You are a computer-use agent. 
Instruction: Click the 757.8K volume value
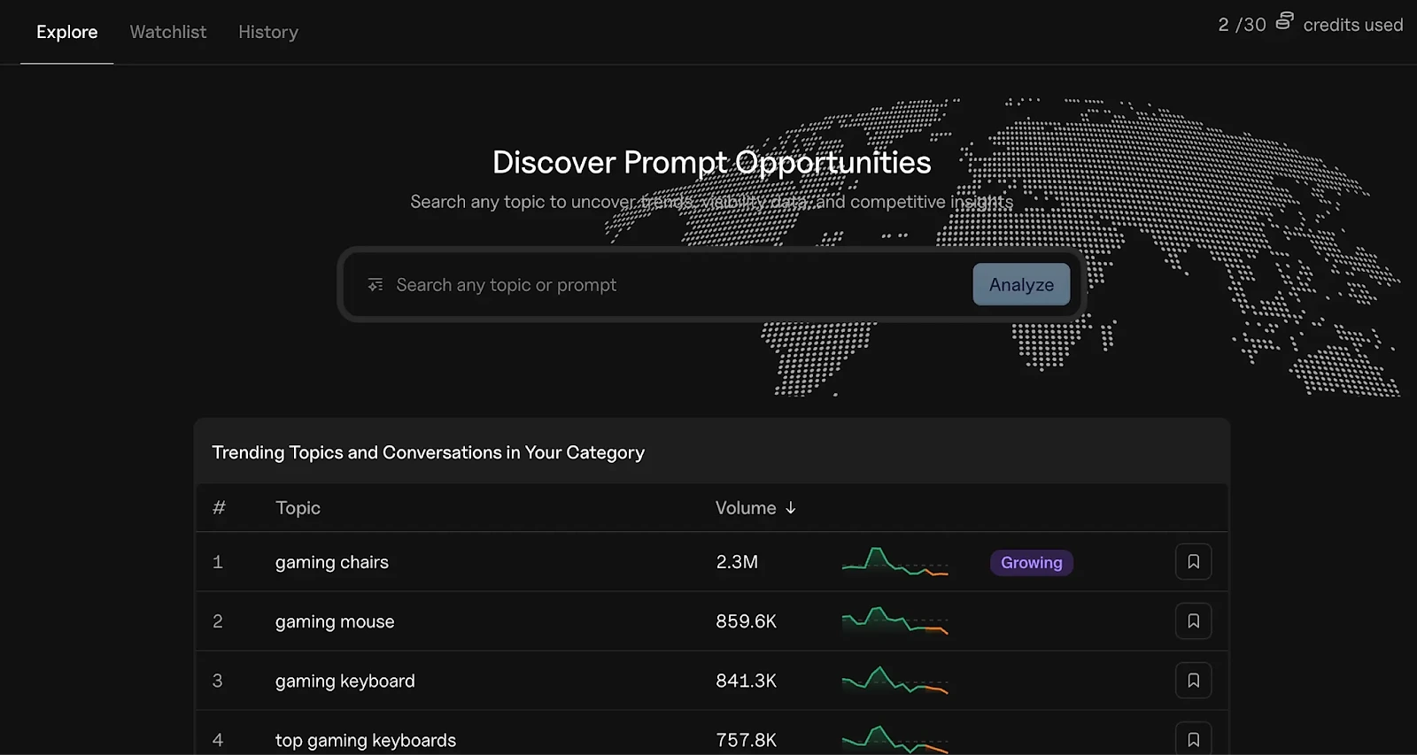(746, 740)
